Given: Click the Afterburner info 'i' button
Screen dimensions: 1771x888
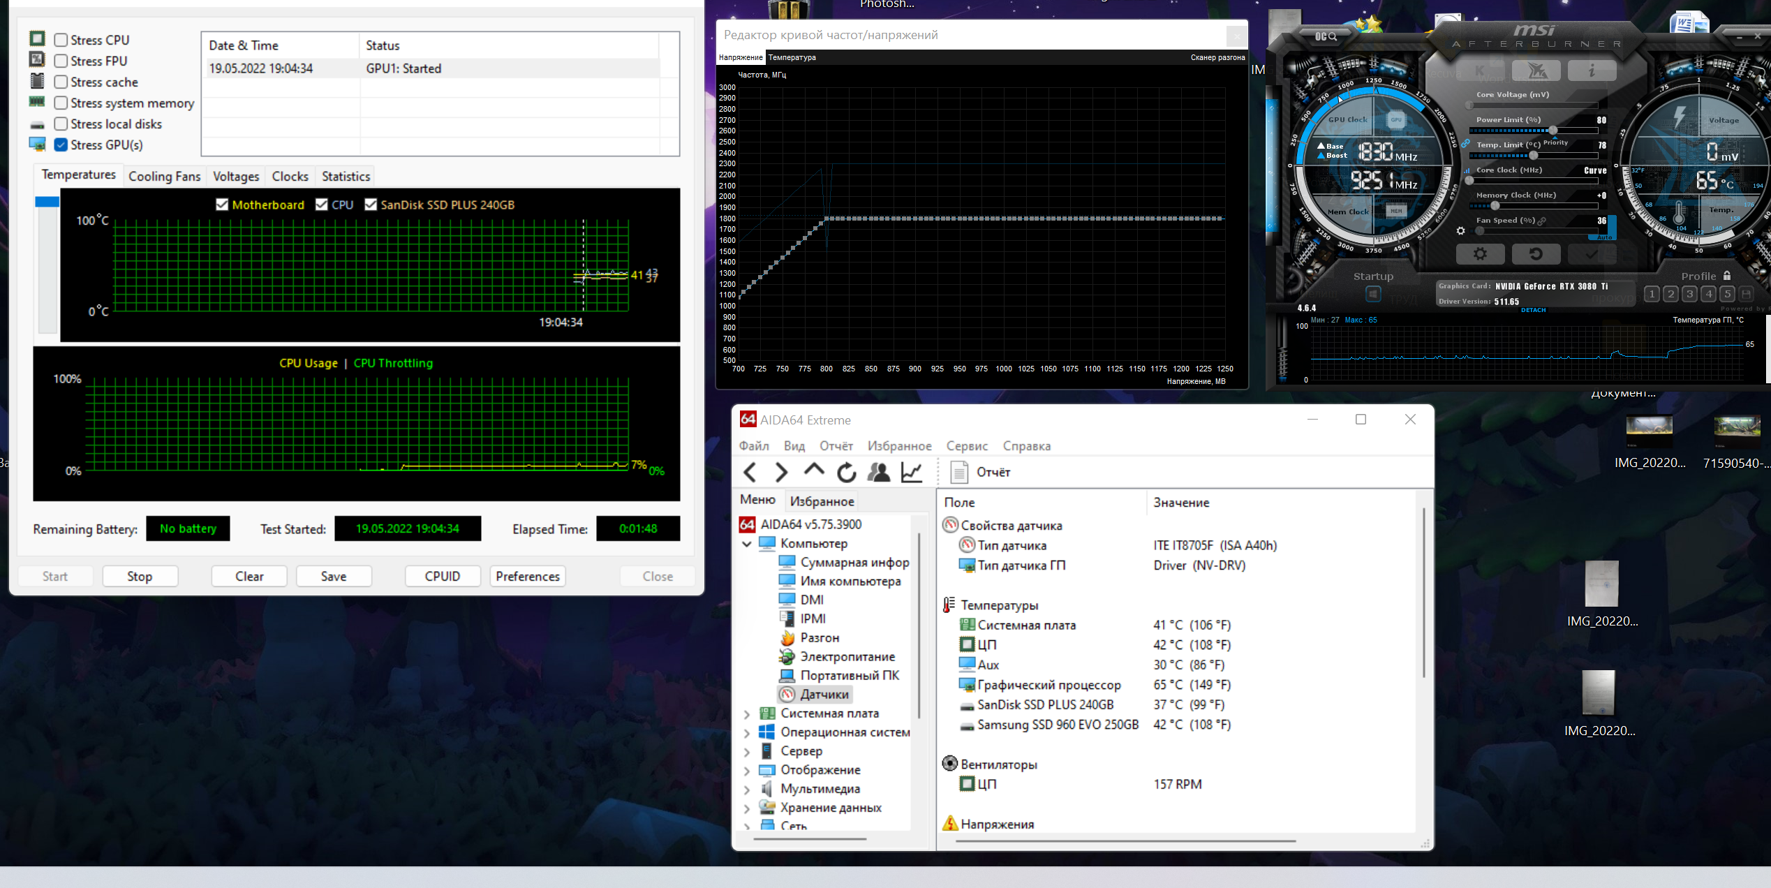Looking at the screenshot, I should (1592, 71).
